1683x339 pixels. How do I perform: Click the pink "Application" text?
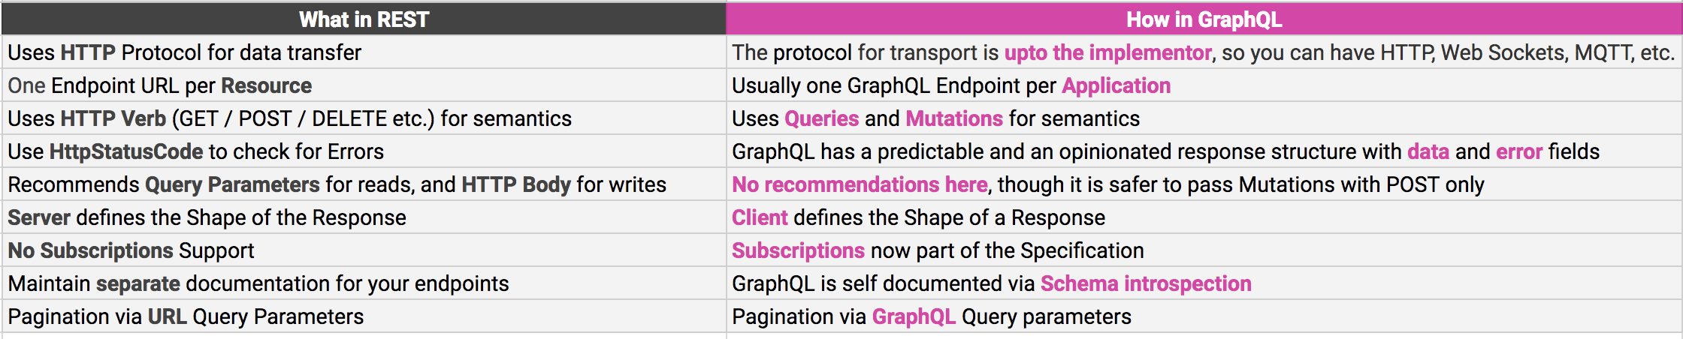tap(1116, 85)
